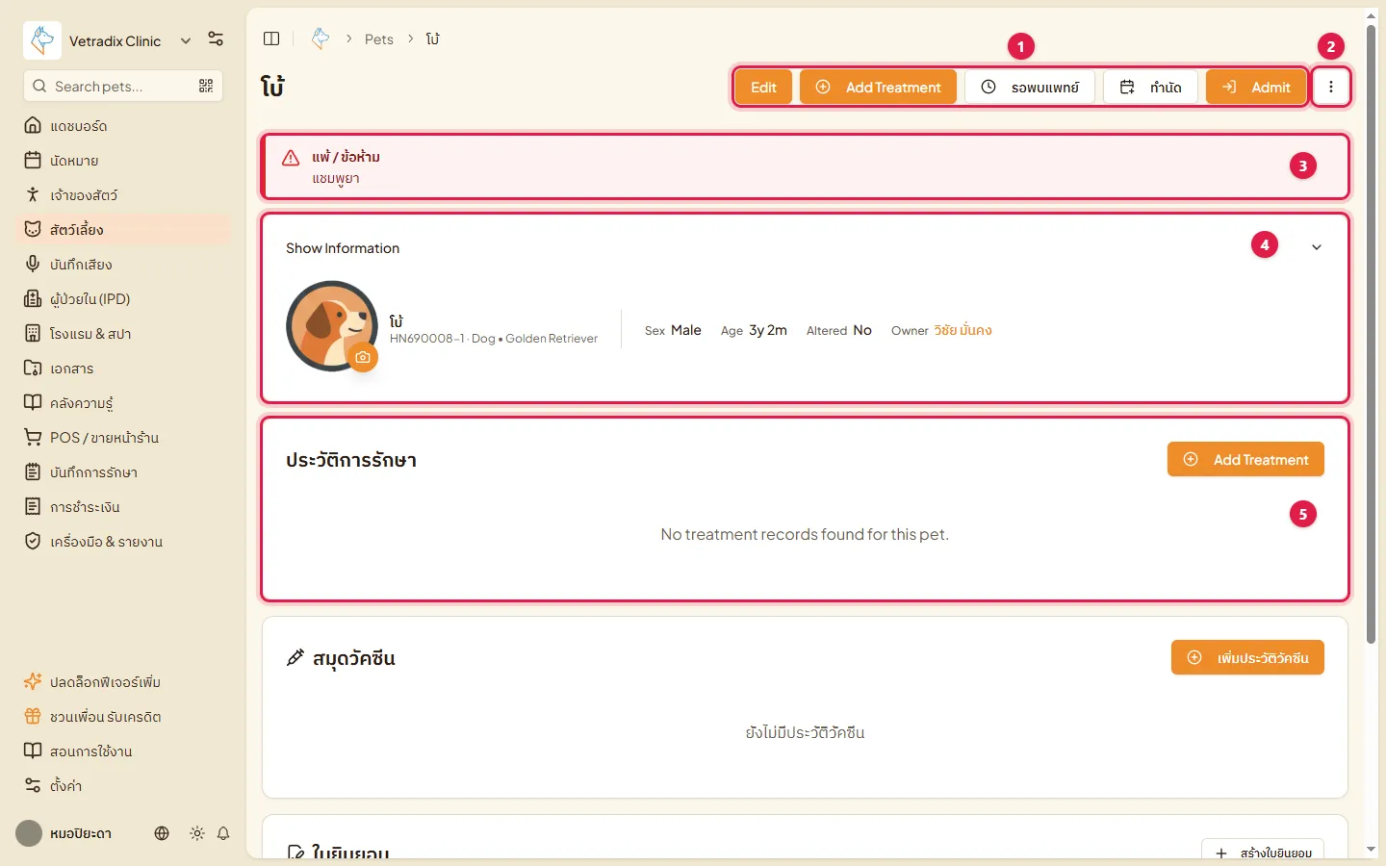Click the globe language icon
1386x866 pixels.
162,833
